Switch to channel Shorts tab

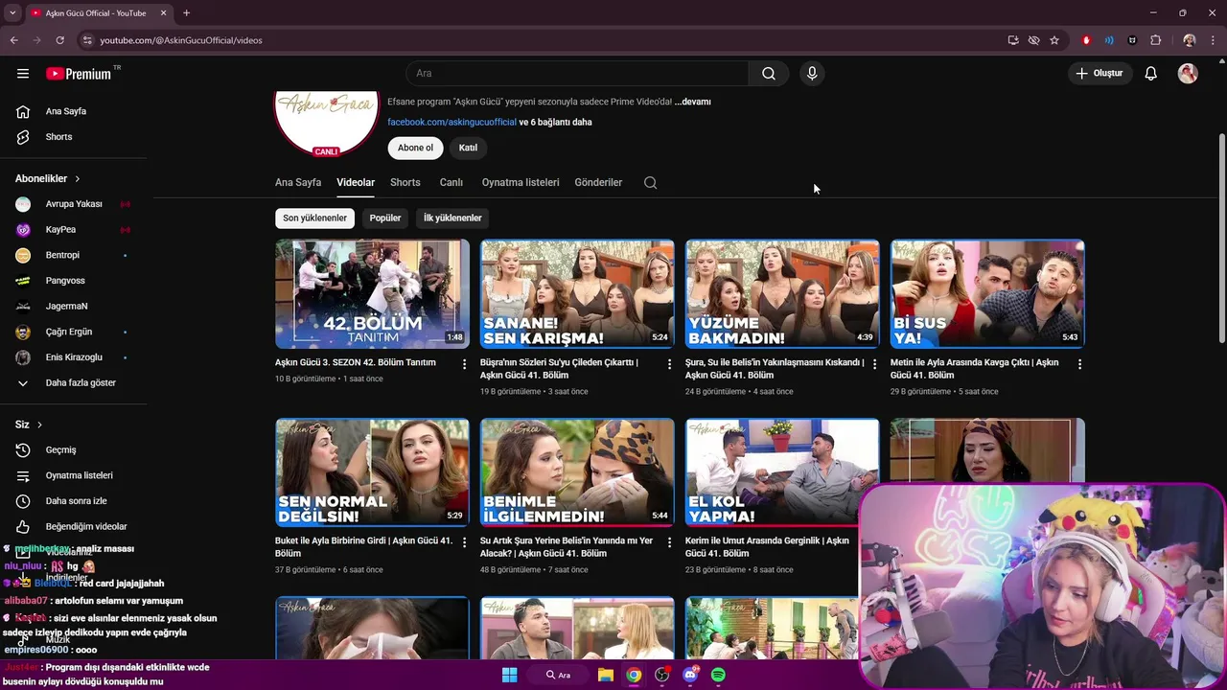[405, 182]
